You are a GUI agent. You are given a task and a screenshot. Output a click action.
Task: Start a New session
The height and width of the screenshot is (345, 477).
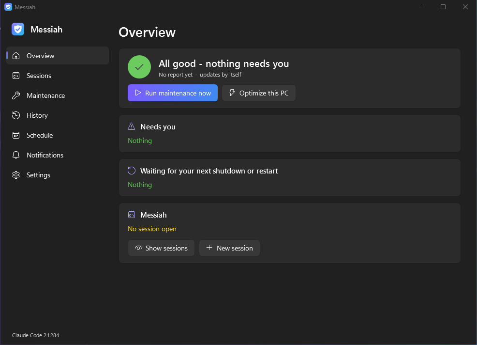[229, 248]
